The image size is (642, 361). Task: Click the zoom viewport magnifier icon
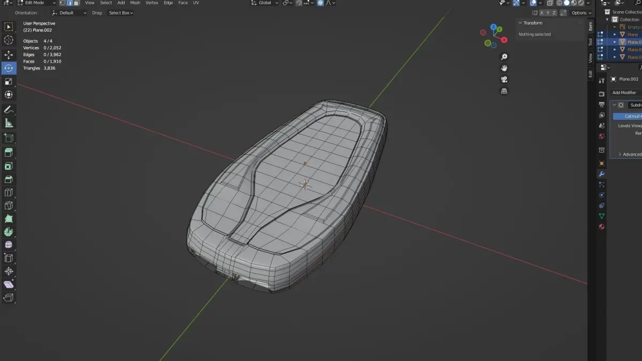pos(504,57)
